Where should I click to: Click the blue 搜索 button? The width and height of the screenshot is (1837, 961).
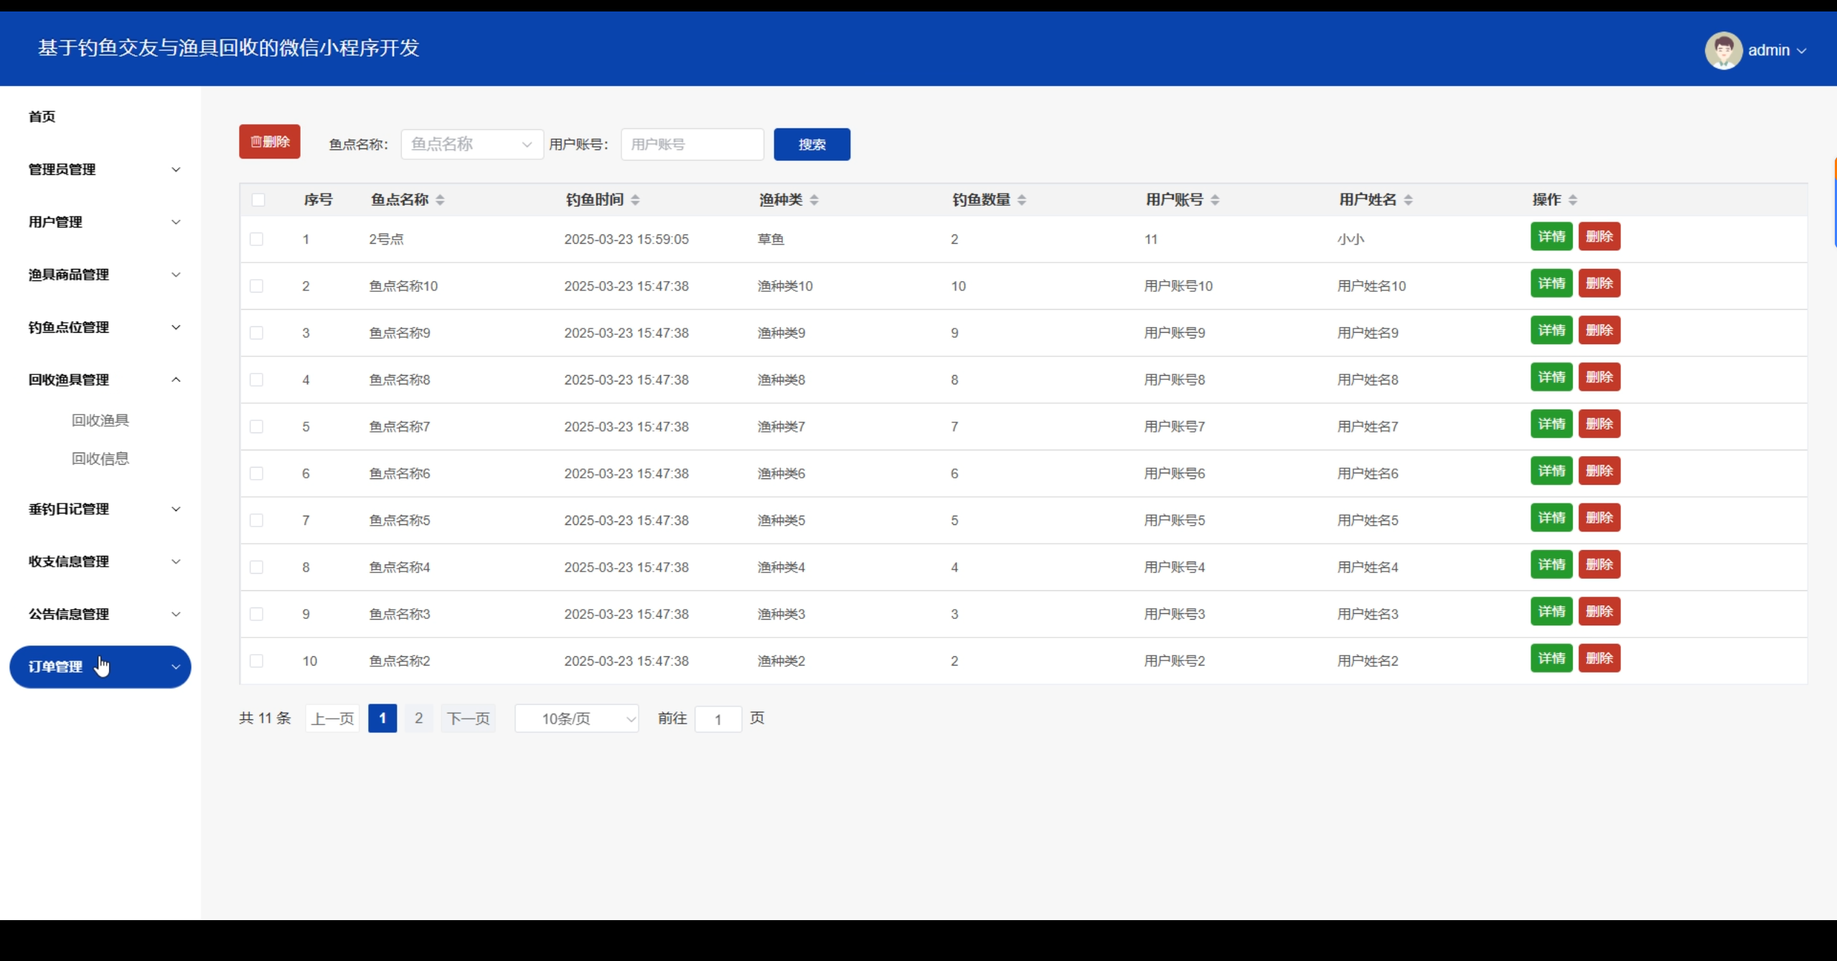812,144
